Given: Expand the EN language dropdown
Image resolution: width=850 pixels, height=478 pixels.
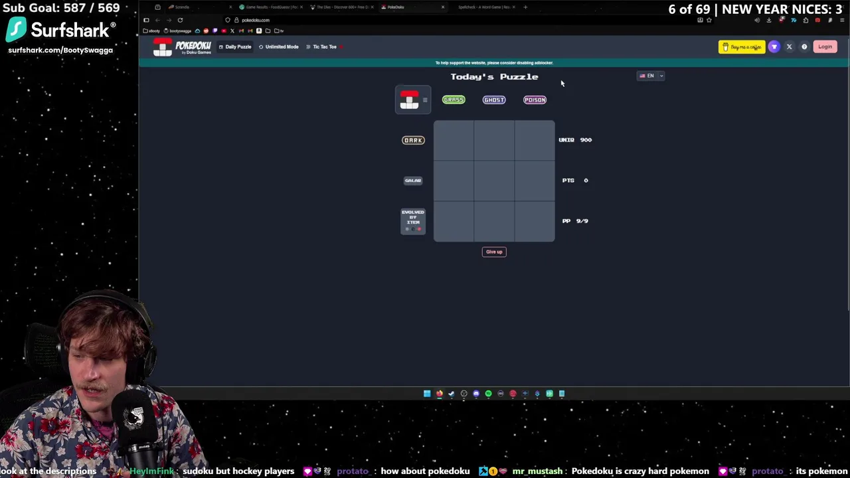Looking at the screenshot, I should click(651, 76).
